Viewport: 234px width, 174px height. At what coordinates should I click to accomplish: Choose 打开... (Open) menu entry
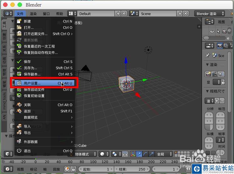[44, 28]
